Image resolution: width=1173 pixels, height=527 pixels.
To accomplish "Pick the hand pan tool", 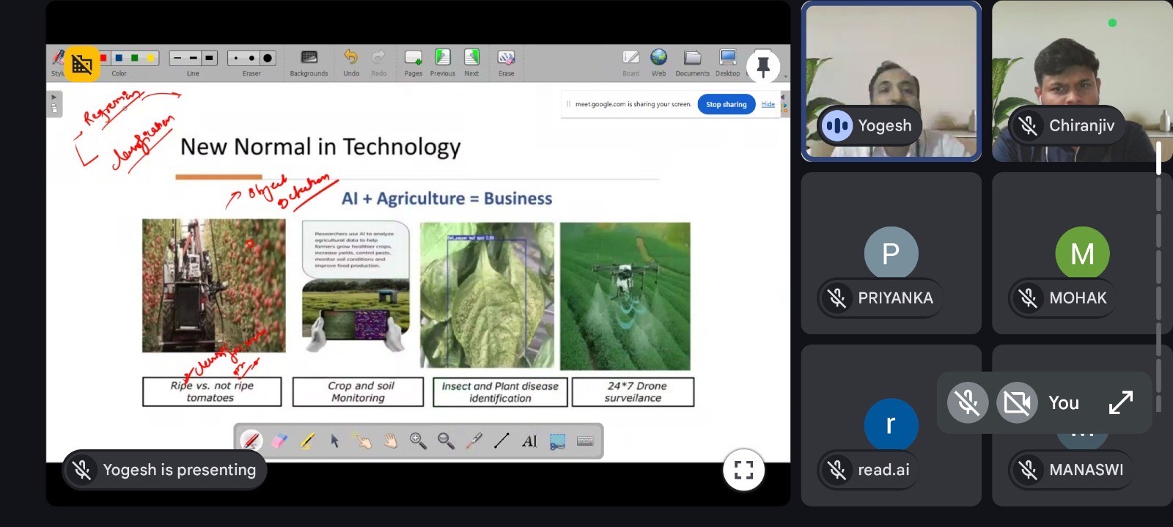I will coord(391,441).
